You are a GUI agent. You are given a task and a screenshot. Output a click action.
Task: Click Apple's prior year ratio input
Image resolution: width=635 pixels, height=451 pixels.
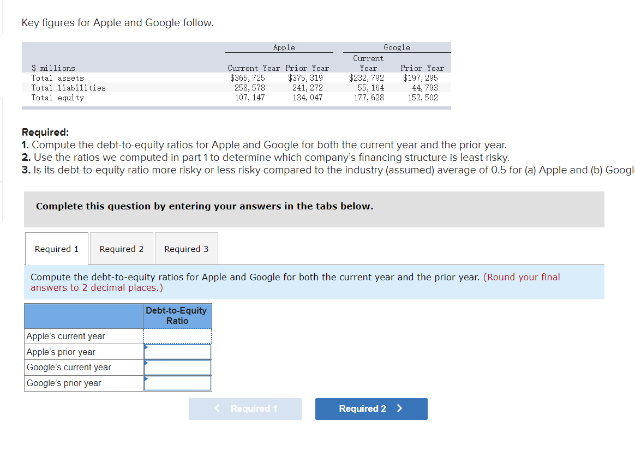(177, 352)
